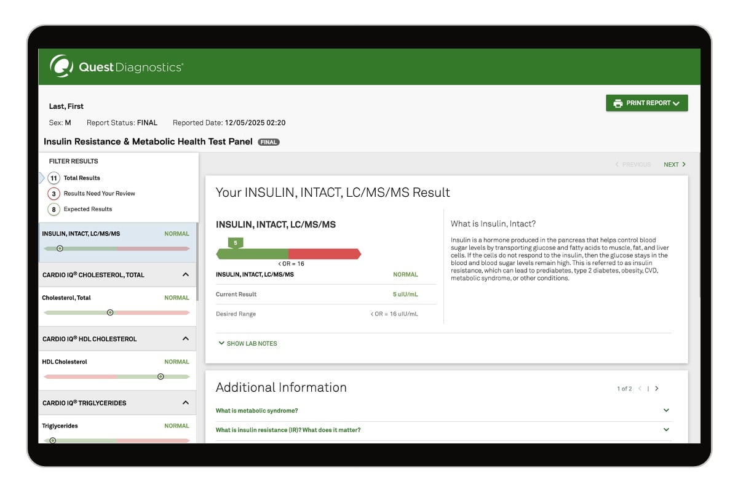Collapse Cardio IQ HDL Cholesterol section
Viewport: 738px width, 492px height.
186,339
